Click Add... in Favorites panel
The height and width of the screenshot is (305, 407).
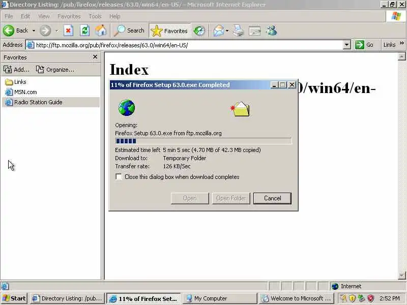point(16,70)
